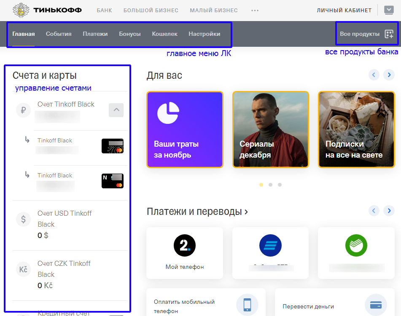Show next Платежи и переводы items
The image size is (401, 316).
(x=389, y=211)
